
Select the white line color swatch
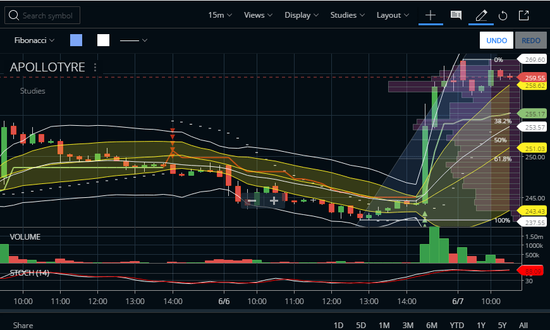103,40
